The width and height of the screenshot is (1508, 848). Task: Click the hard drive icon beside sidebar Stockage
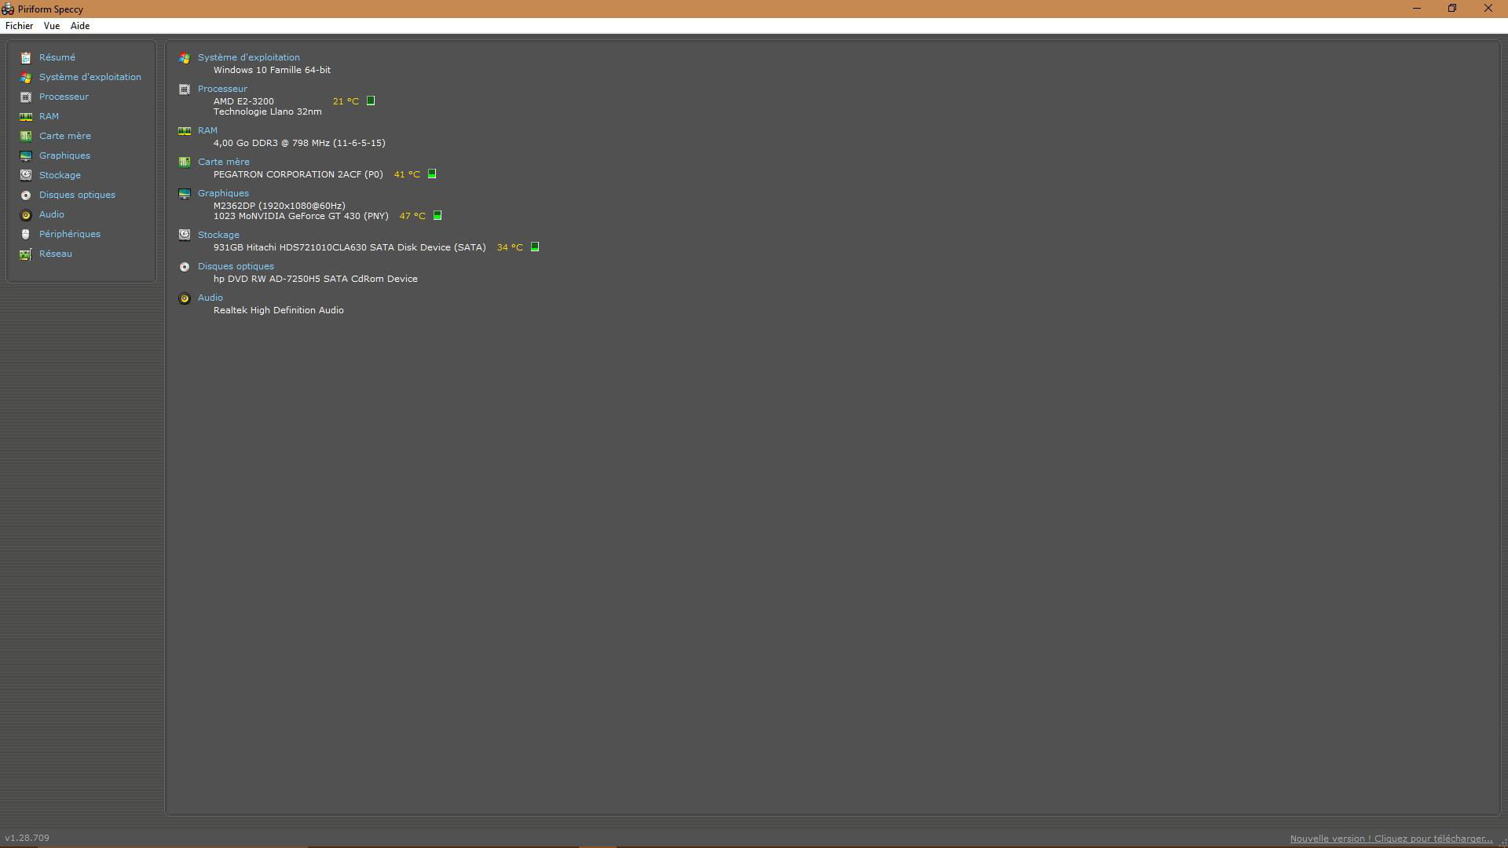(26, 175)
